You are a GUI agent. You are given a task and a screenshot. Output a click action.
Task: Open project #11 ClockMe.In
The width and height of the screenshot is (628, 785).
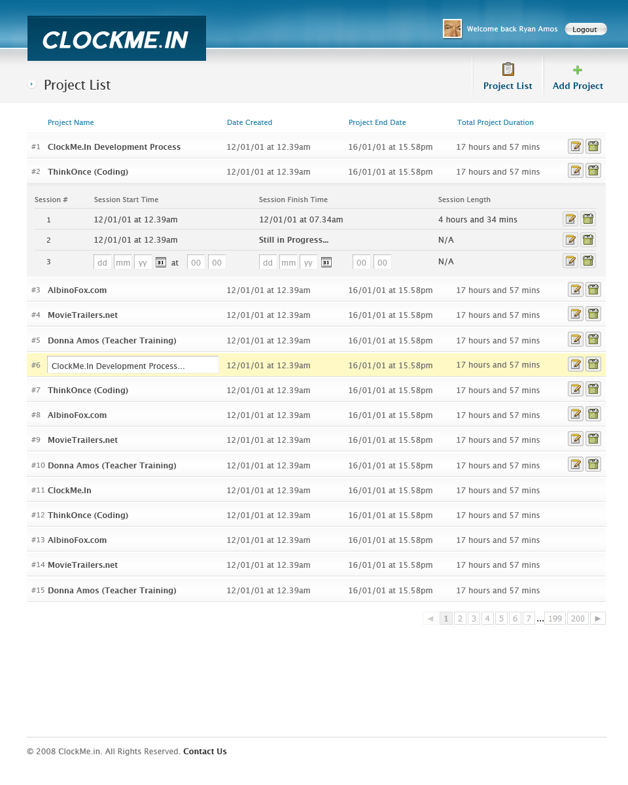pyautogui.click(x=69, y=491)
